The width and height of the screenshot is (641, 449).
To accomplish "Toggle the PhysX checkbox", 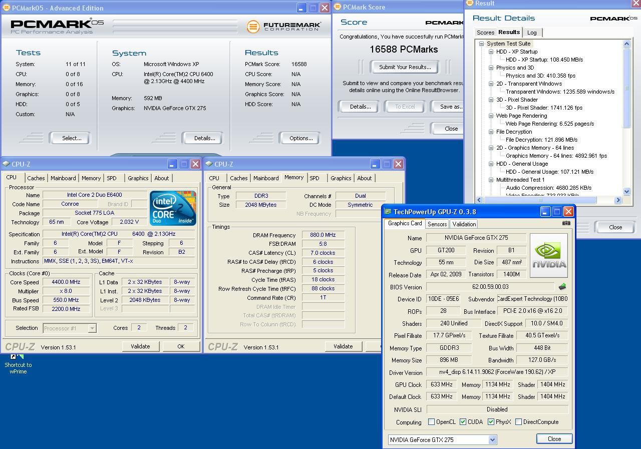I will (491, 422).
